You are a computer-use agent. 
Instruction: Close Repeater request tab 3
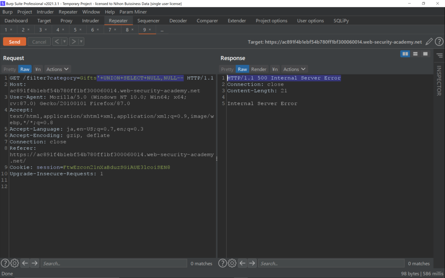click(x=46, y=30)
